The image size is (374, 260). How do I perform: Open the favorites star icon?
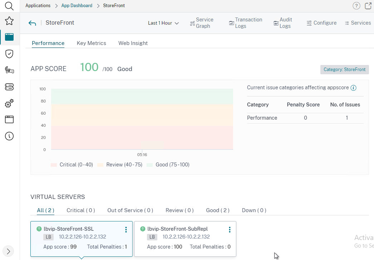pos(9,21)
